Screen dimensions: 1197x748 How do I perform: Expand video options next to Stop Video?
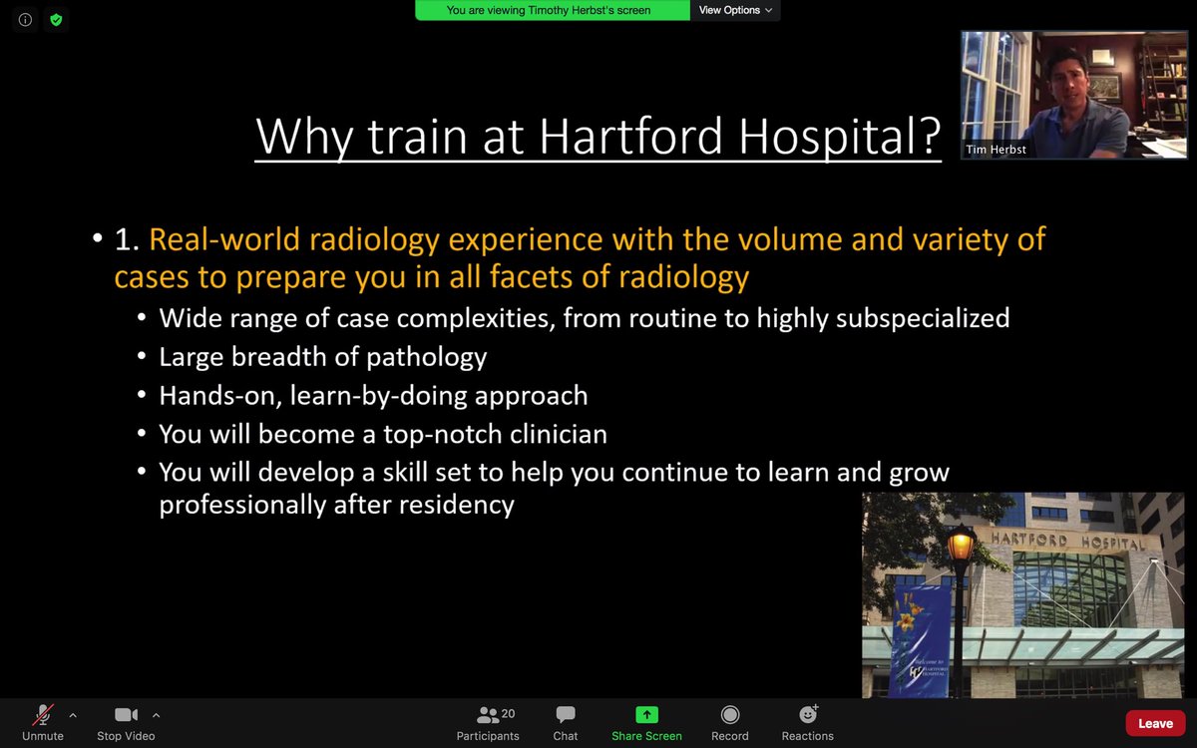point(156,714)
